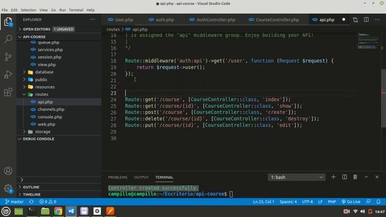
Task: Collapse the API-COURSE folder section
Action: coord(59,37)
